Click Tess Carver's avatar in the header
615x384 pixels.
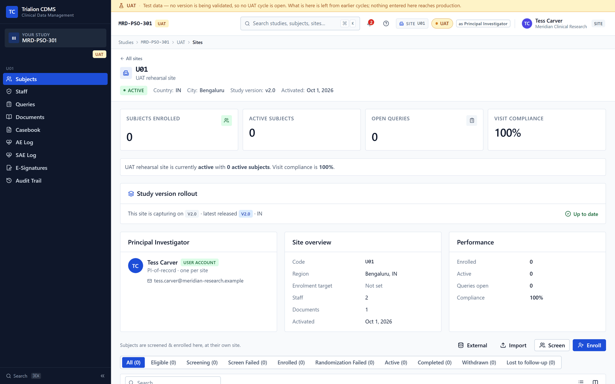tap(527, 23)
